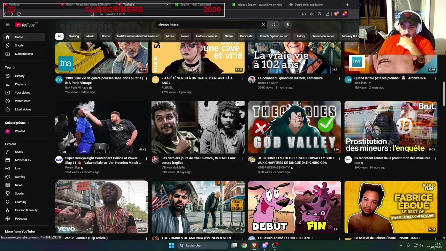Select the Hidden cameras filter chip
The height and width of the screenshot is (251, 446).
pos(207,36)
